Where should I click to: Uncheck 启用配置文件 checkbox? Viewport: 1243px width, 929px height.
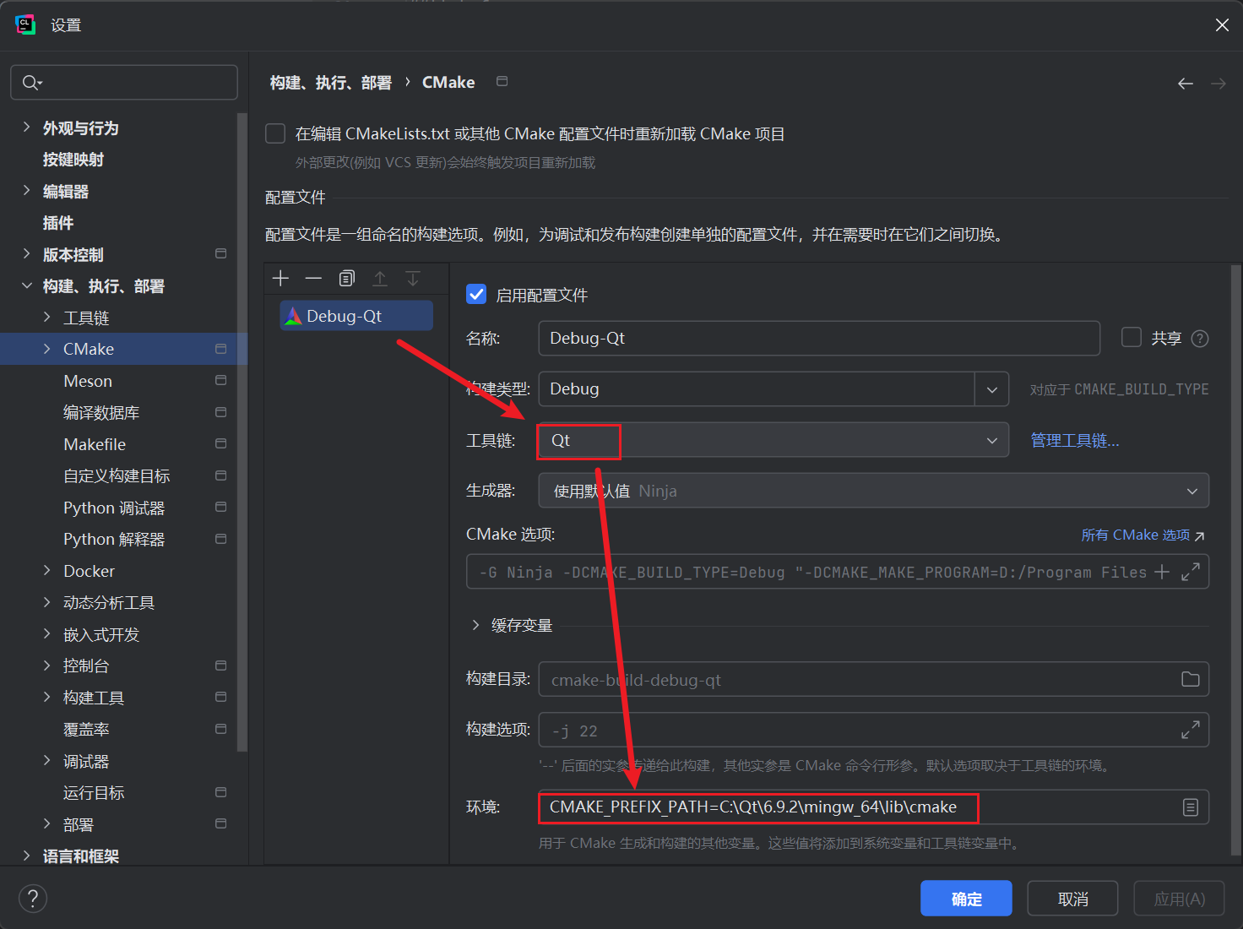(476, 294)
